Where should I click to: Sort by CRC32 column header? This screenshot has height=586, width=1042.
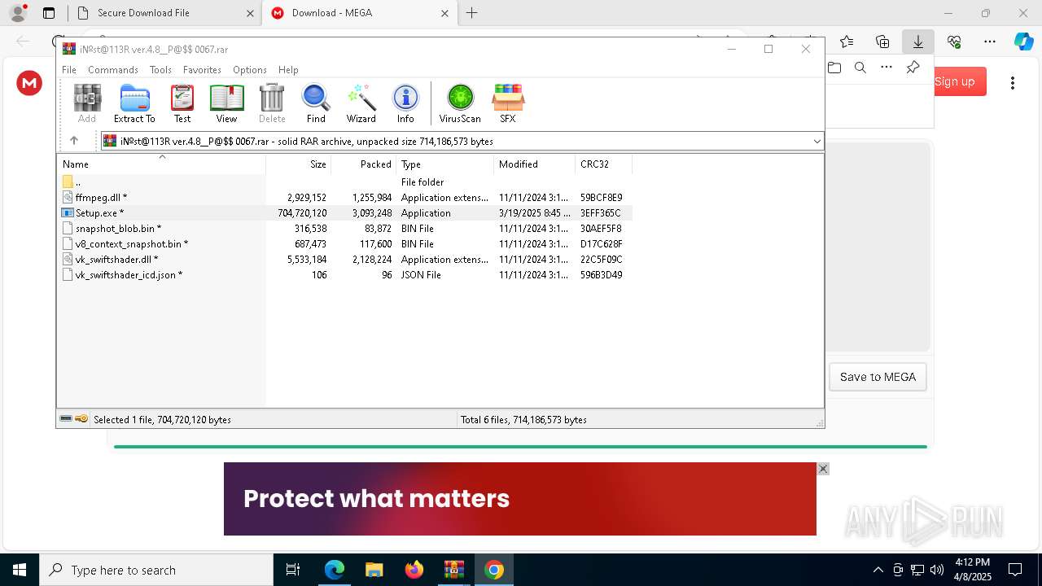click(604, 164)
